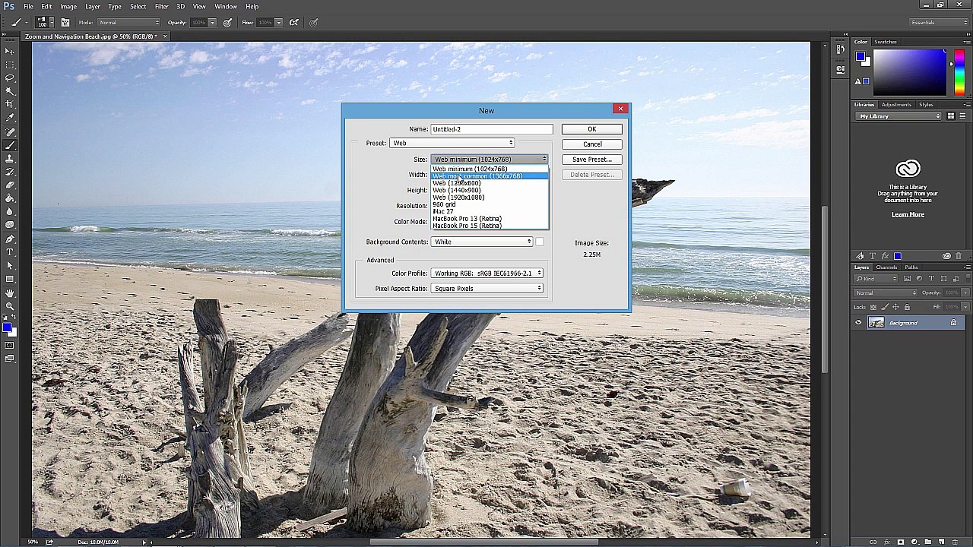Open the Properties panel icon
973x547 pixels.
pos(841,69)
